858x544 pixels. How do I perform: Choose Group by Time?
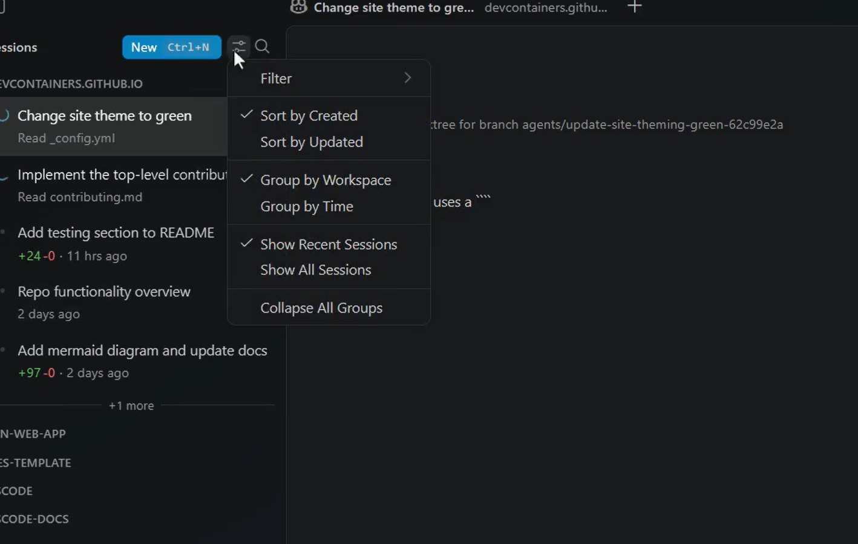tap(329, 206)
